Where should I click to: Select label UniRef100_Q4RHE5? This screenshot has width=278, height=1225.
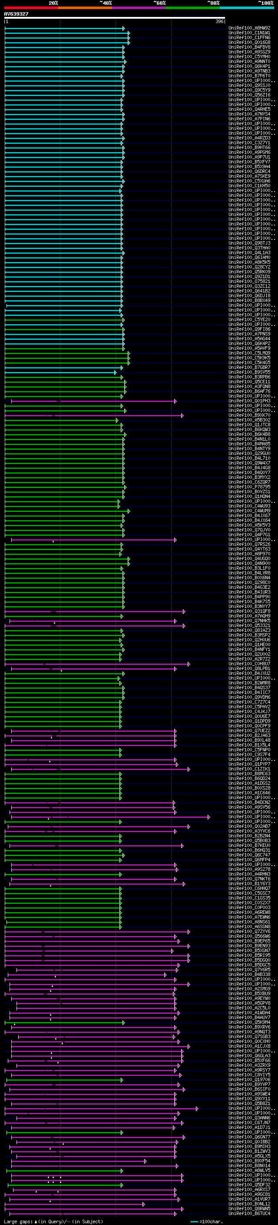(249, 110)
